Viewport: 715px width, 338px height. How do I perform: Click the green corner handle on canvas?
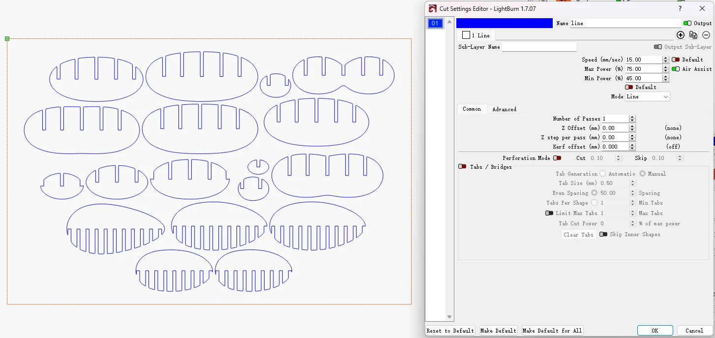click(x=7, y=38)
